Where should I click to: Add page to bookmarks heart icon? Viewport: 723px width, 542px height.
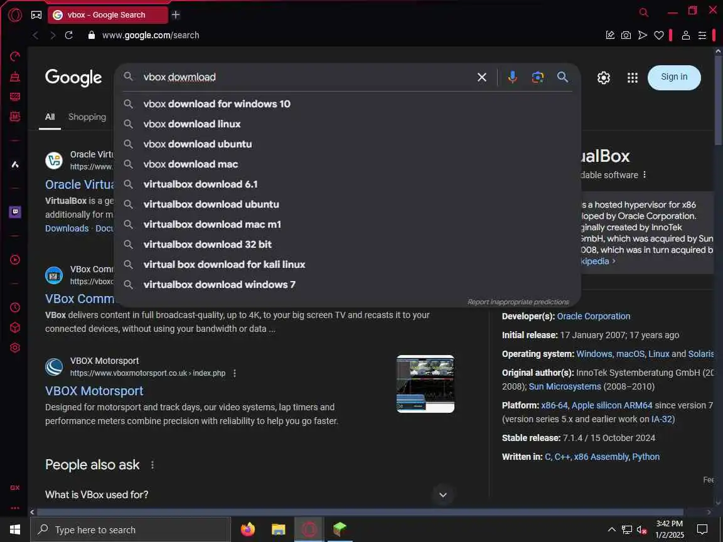click(659, 35)
